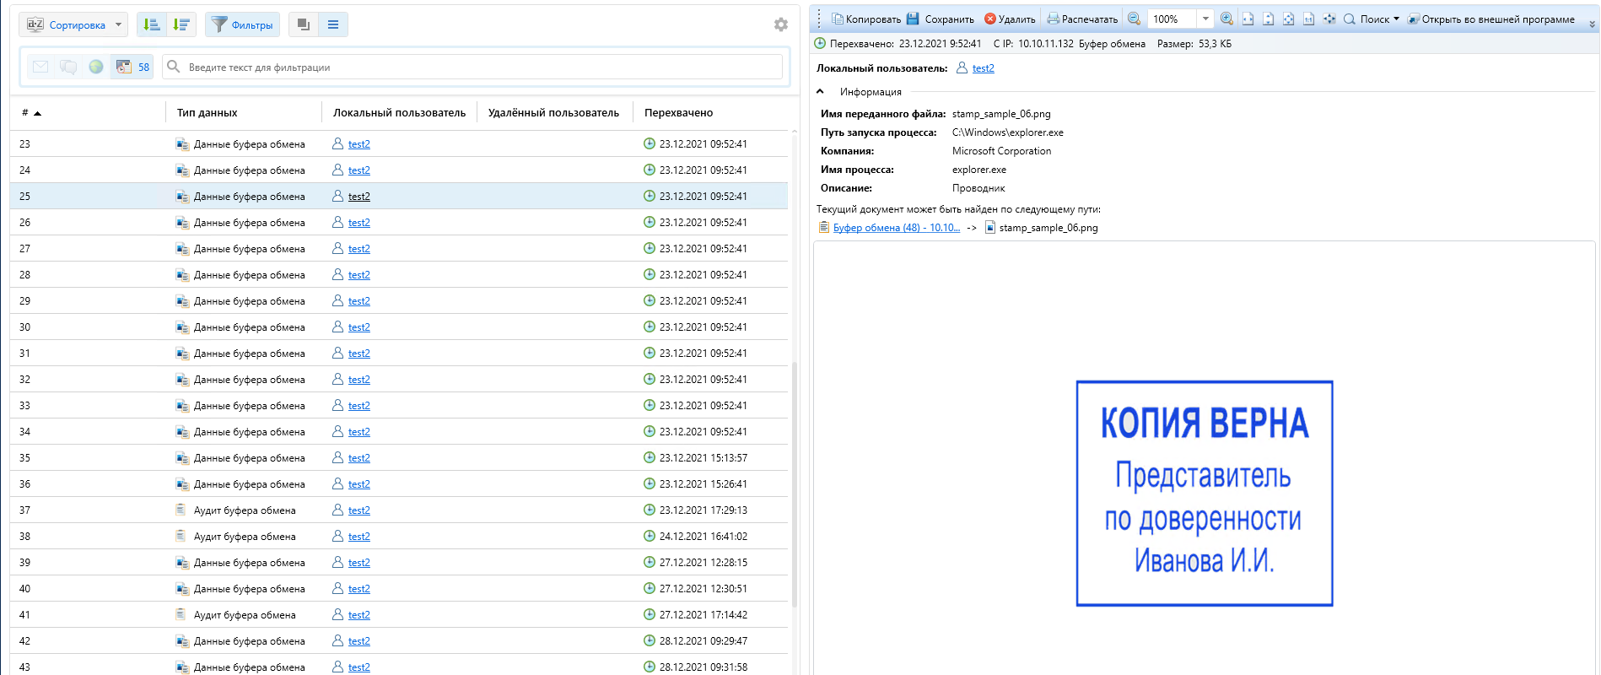This screenshot has height=675, width=1601.
Task: Open the zoom percentage dropdown arrow
Action: click(1205, 19)
